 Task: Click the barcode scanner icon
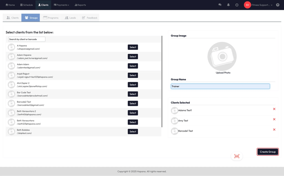click(237, 156)
